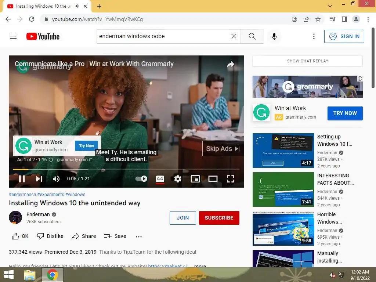This screenshot has width=376, height=282.
Task: Install app icon in the address bar
Action: 294,19
